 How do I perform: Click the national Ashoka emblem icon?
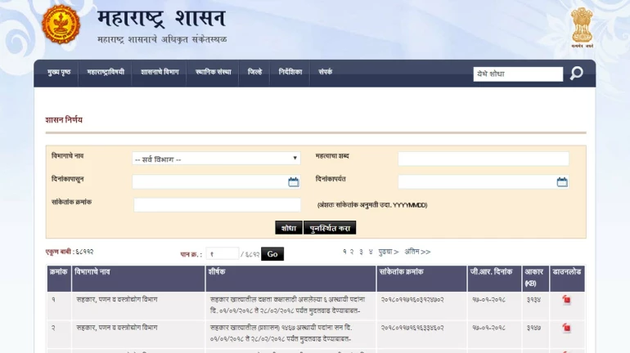[582, 26]
